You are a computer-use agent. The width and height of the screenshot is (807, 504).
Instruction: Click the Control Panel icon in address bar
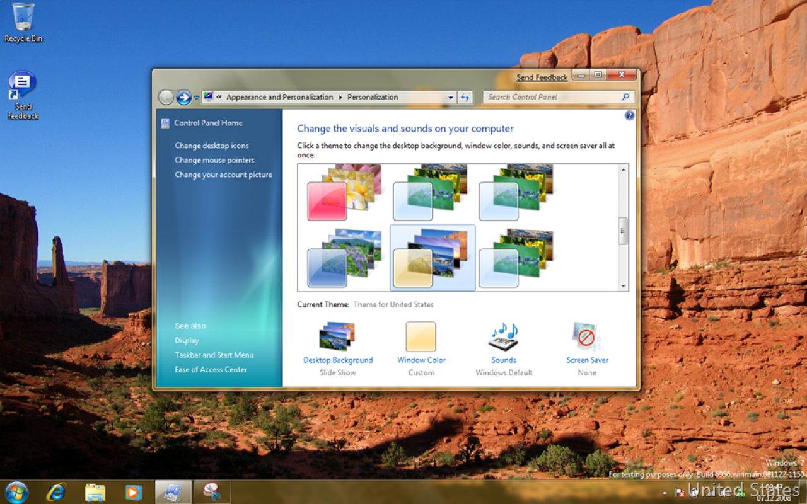point(208,97)
